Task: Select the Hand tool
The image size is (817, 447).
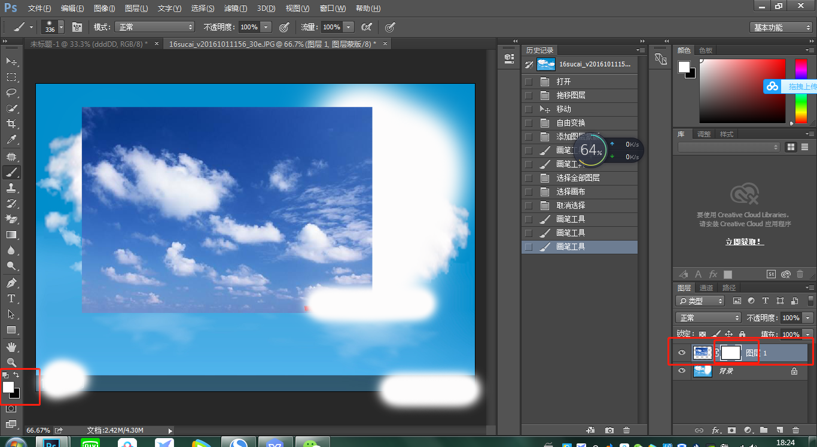Action: pos(11,347)
